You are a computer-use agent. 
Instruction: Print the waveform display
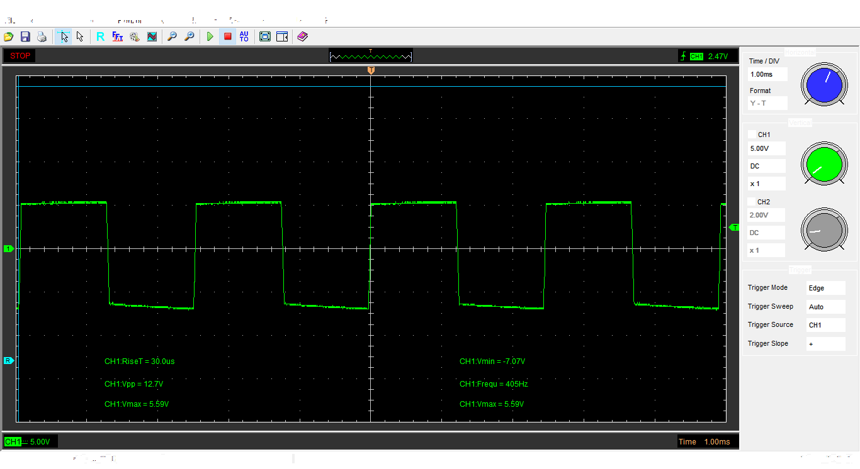click(42, 36)
